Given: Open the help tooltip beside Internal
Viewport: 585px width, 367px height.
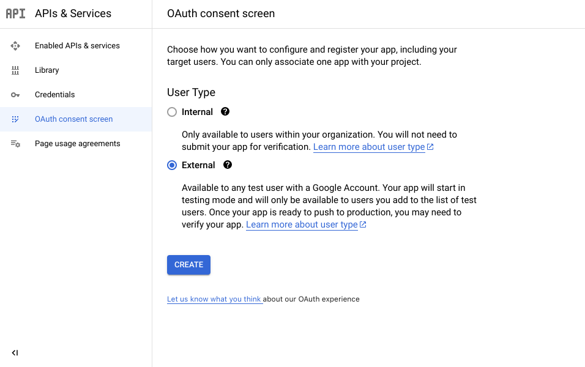Looking at the screenshot, I should pos(225,112).
